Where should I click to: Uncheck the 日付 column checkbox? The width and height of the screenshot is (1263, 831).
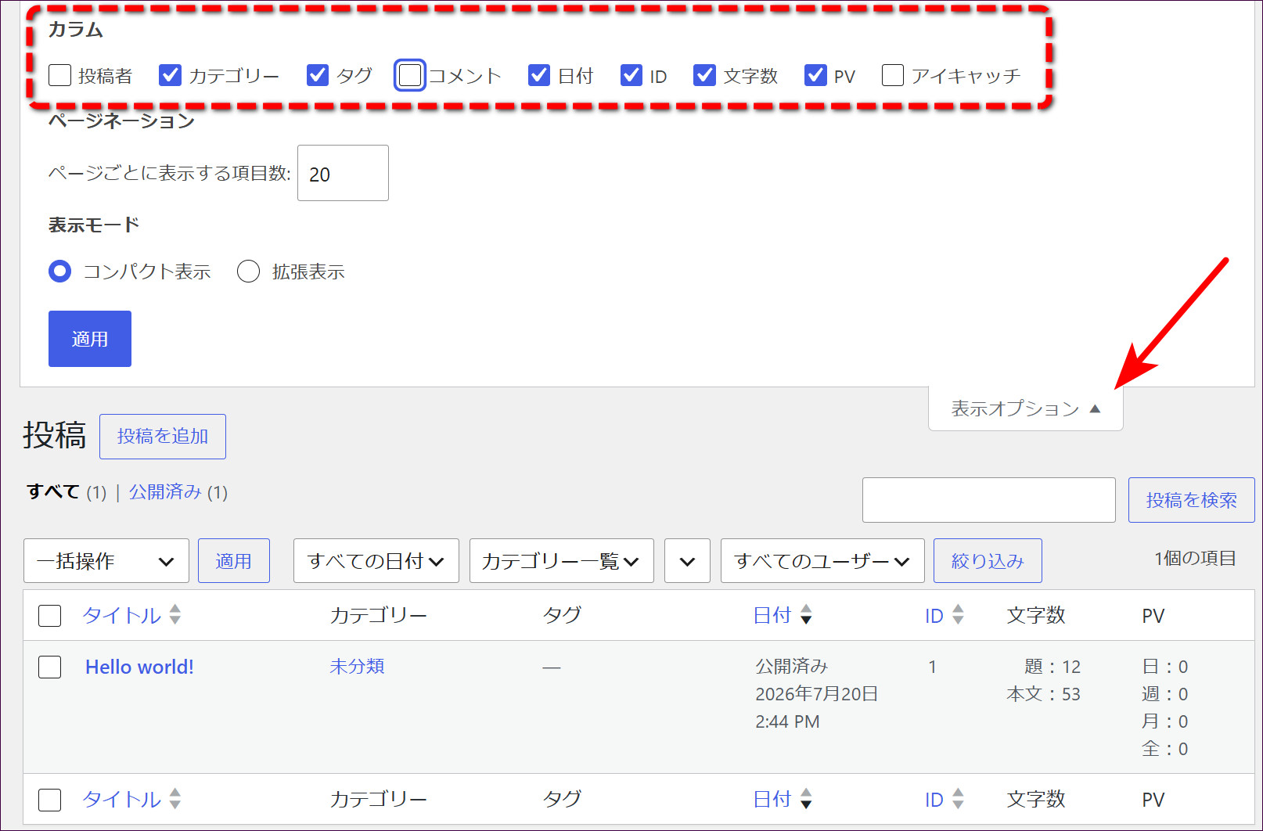pos(539,75)
